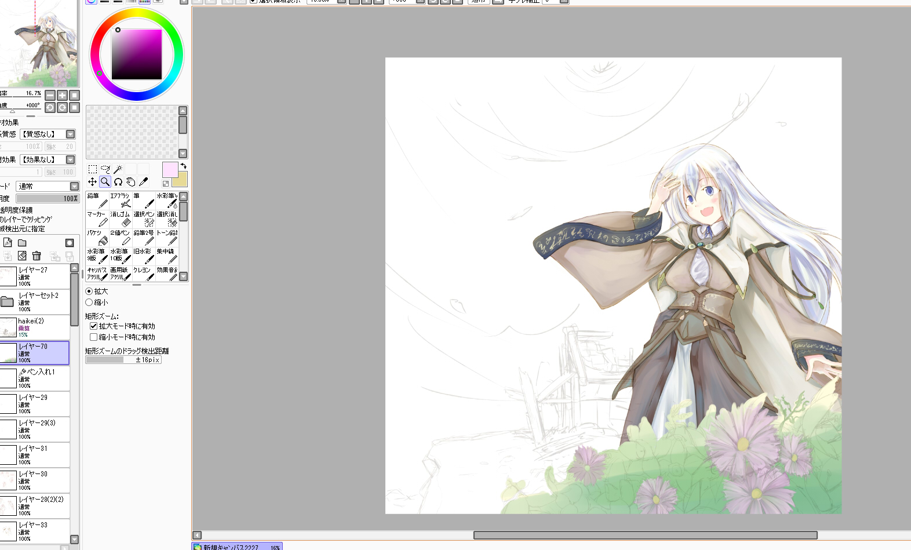Choose the hand pan tool
The height and width of the screenshot is (550, 911).
[130, 182]
